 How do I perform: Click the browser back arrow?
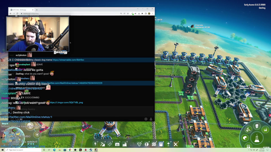tap(11, 14)
